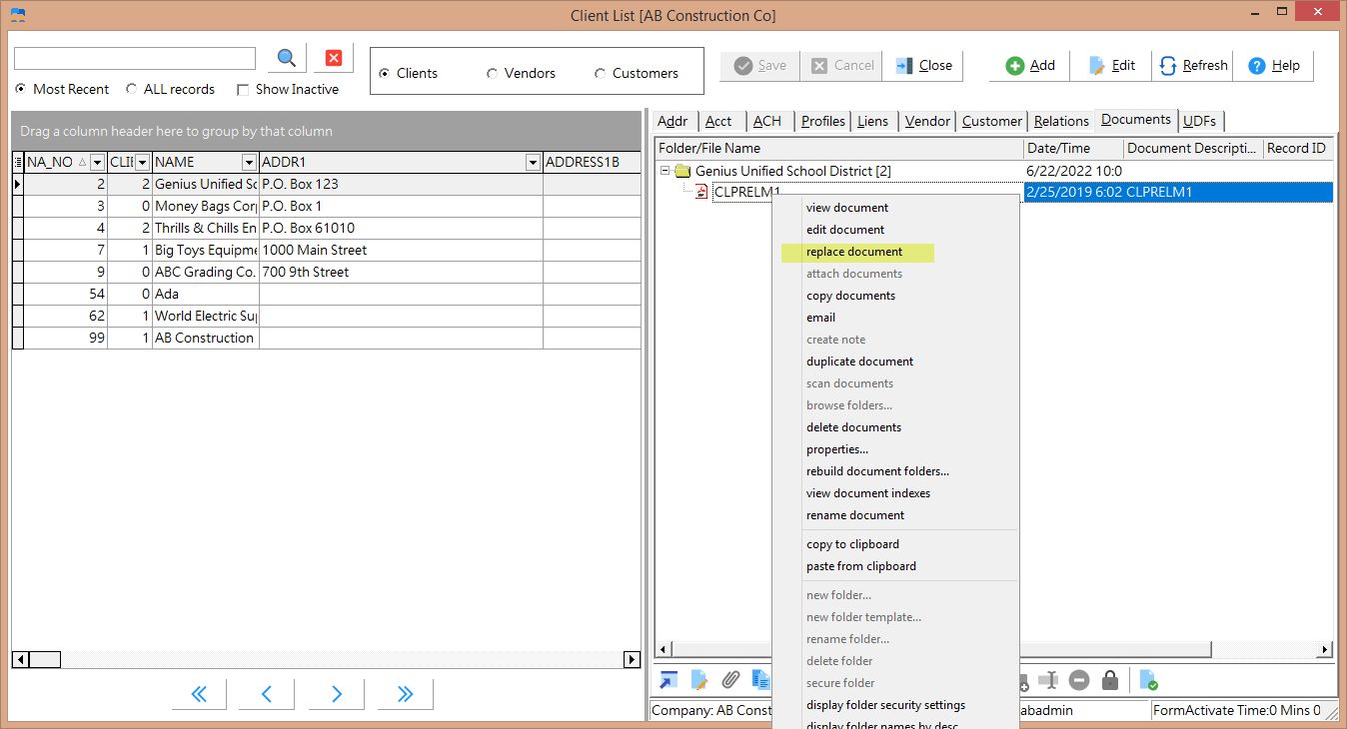Image resolution: width=1347 pixels, height=729 pixels.
Task: Choose 'copy documents' from context menu
Action: point(850,296)
